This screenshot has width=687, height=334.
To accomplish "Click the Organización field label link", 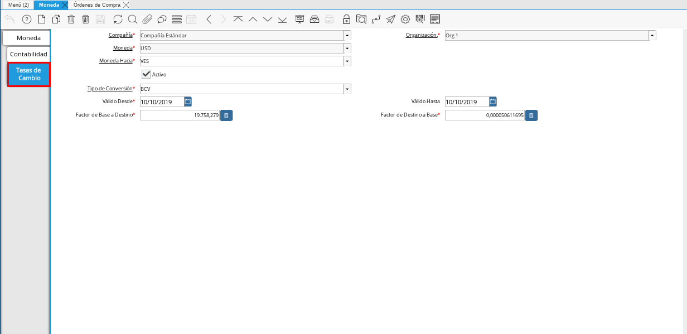I will 422,35.
